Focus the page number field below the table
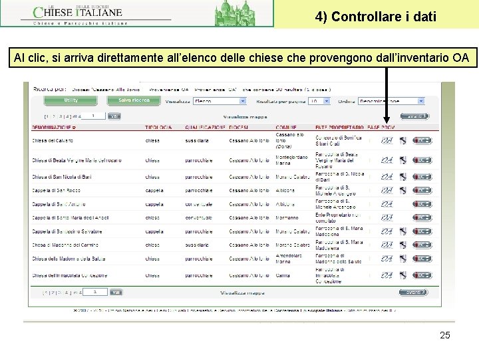Screen dimensions: 479x359 pyautogui.click(x=95, y=292)
